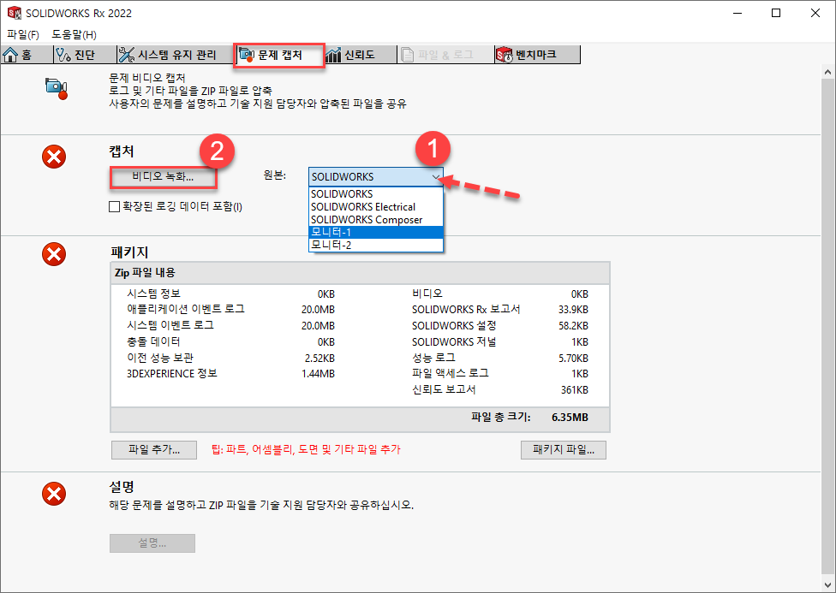Click the 6.35MB total size value
The width and height of the screenshot is (836, 593).
(570, 418)
